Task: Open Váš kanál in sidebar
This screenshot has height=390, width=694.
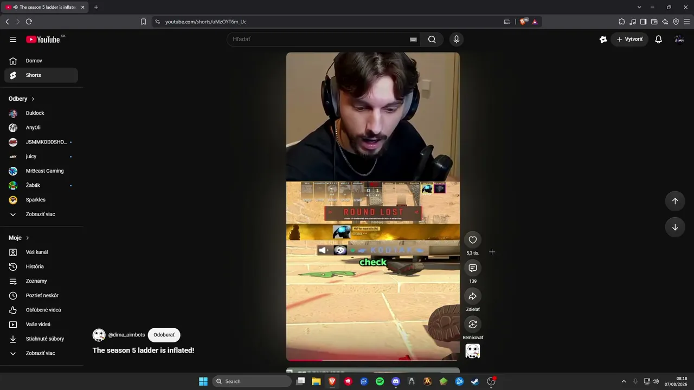Action: point(41,252)
